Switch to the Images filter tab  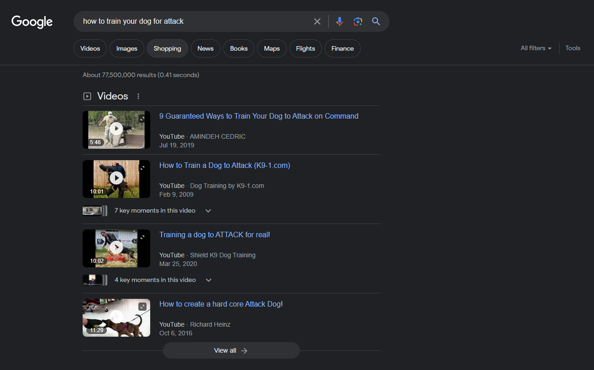(x=127, y=48)
